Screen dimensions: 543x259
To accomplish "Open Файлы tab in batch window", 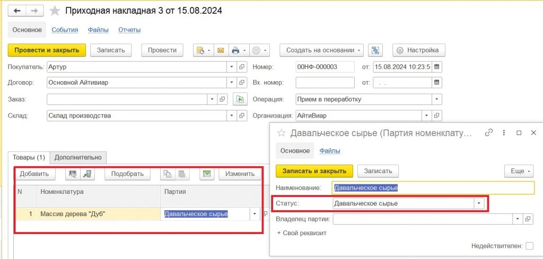I will pos(330,151).
